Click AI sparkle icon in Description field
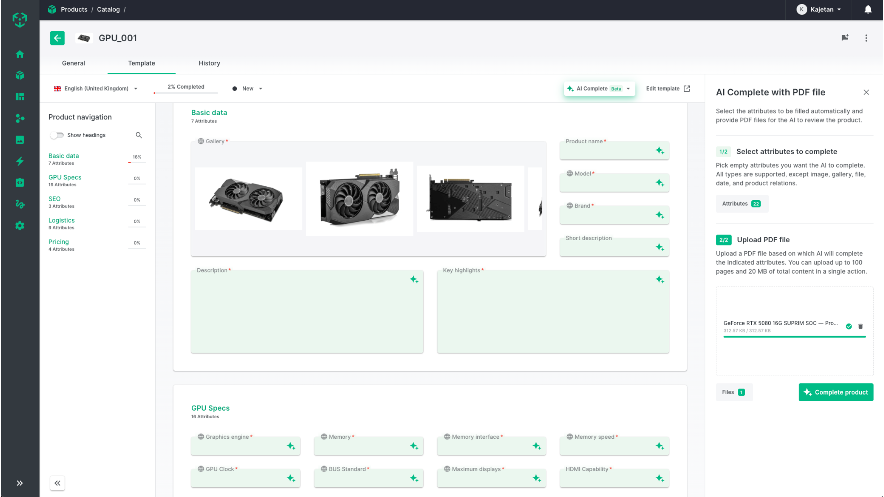 pos(414,279)
